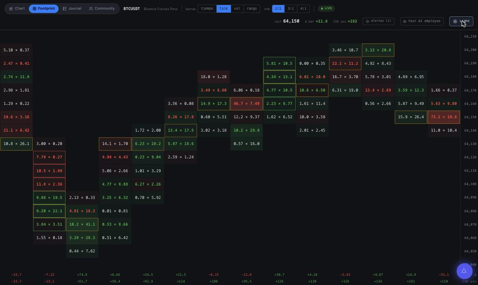Click the 73.2 × 19.8 footprint cell
The width and height of the screenshot is (478, 285).
tap(444, 117)
